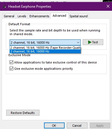This screenshot has width=112, height=129.
Task: Click the Default Format group label
Action: tap(19, 24)
